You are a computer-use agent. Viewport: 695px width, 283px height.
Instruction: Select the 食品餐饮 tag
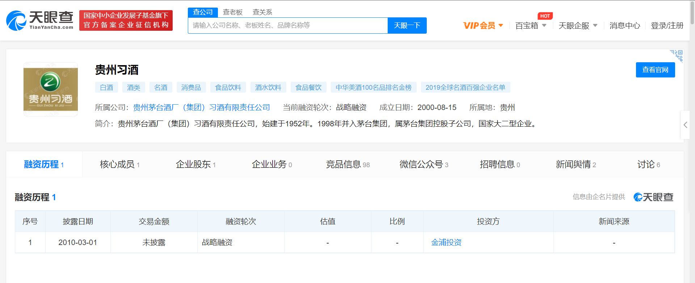(x=308, y=88)
